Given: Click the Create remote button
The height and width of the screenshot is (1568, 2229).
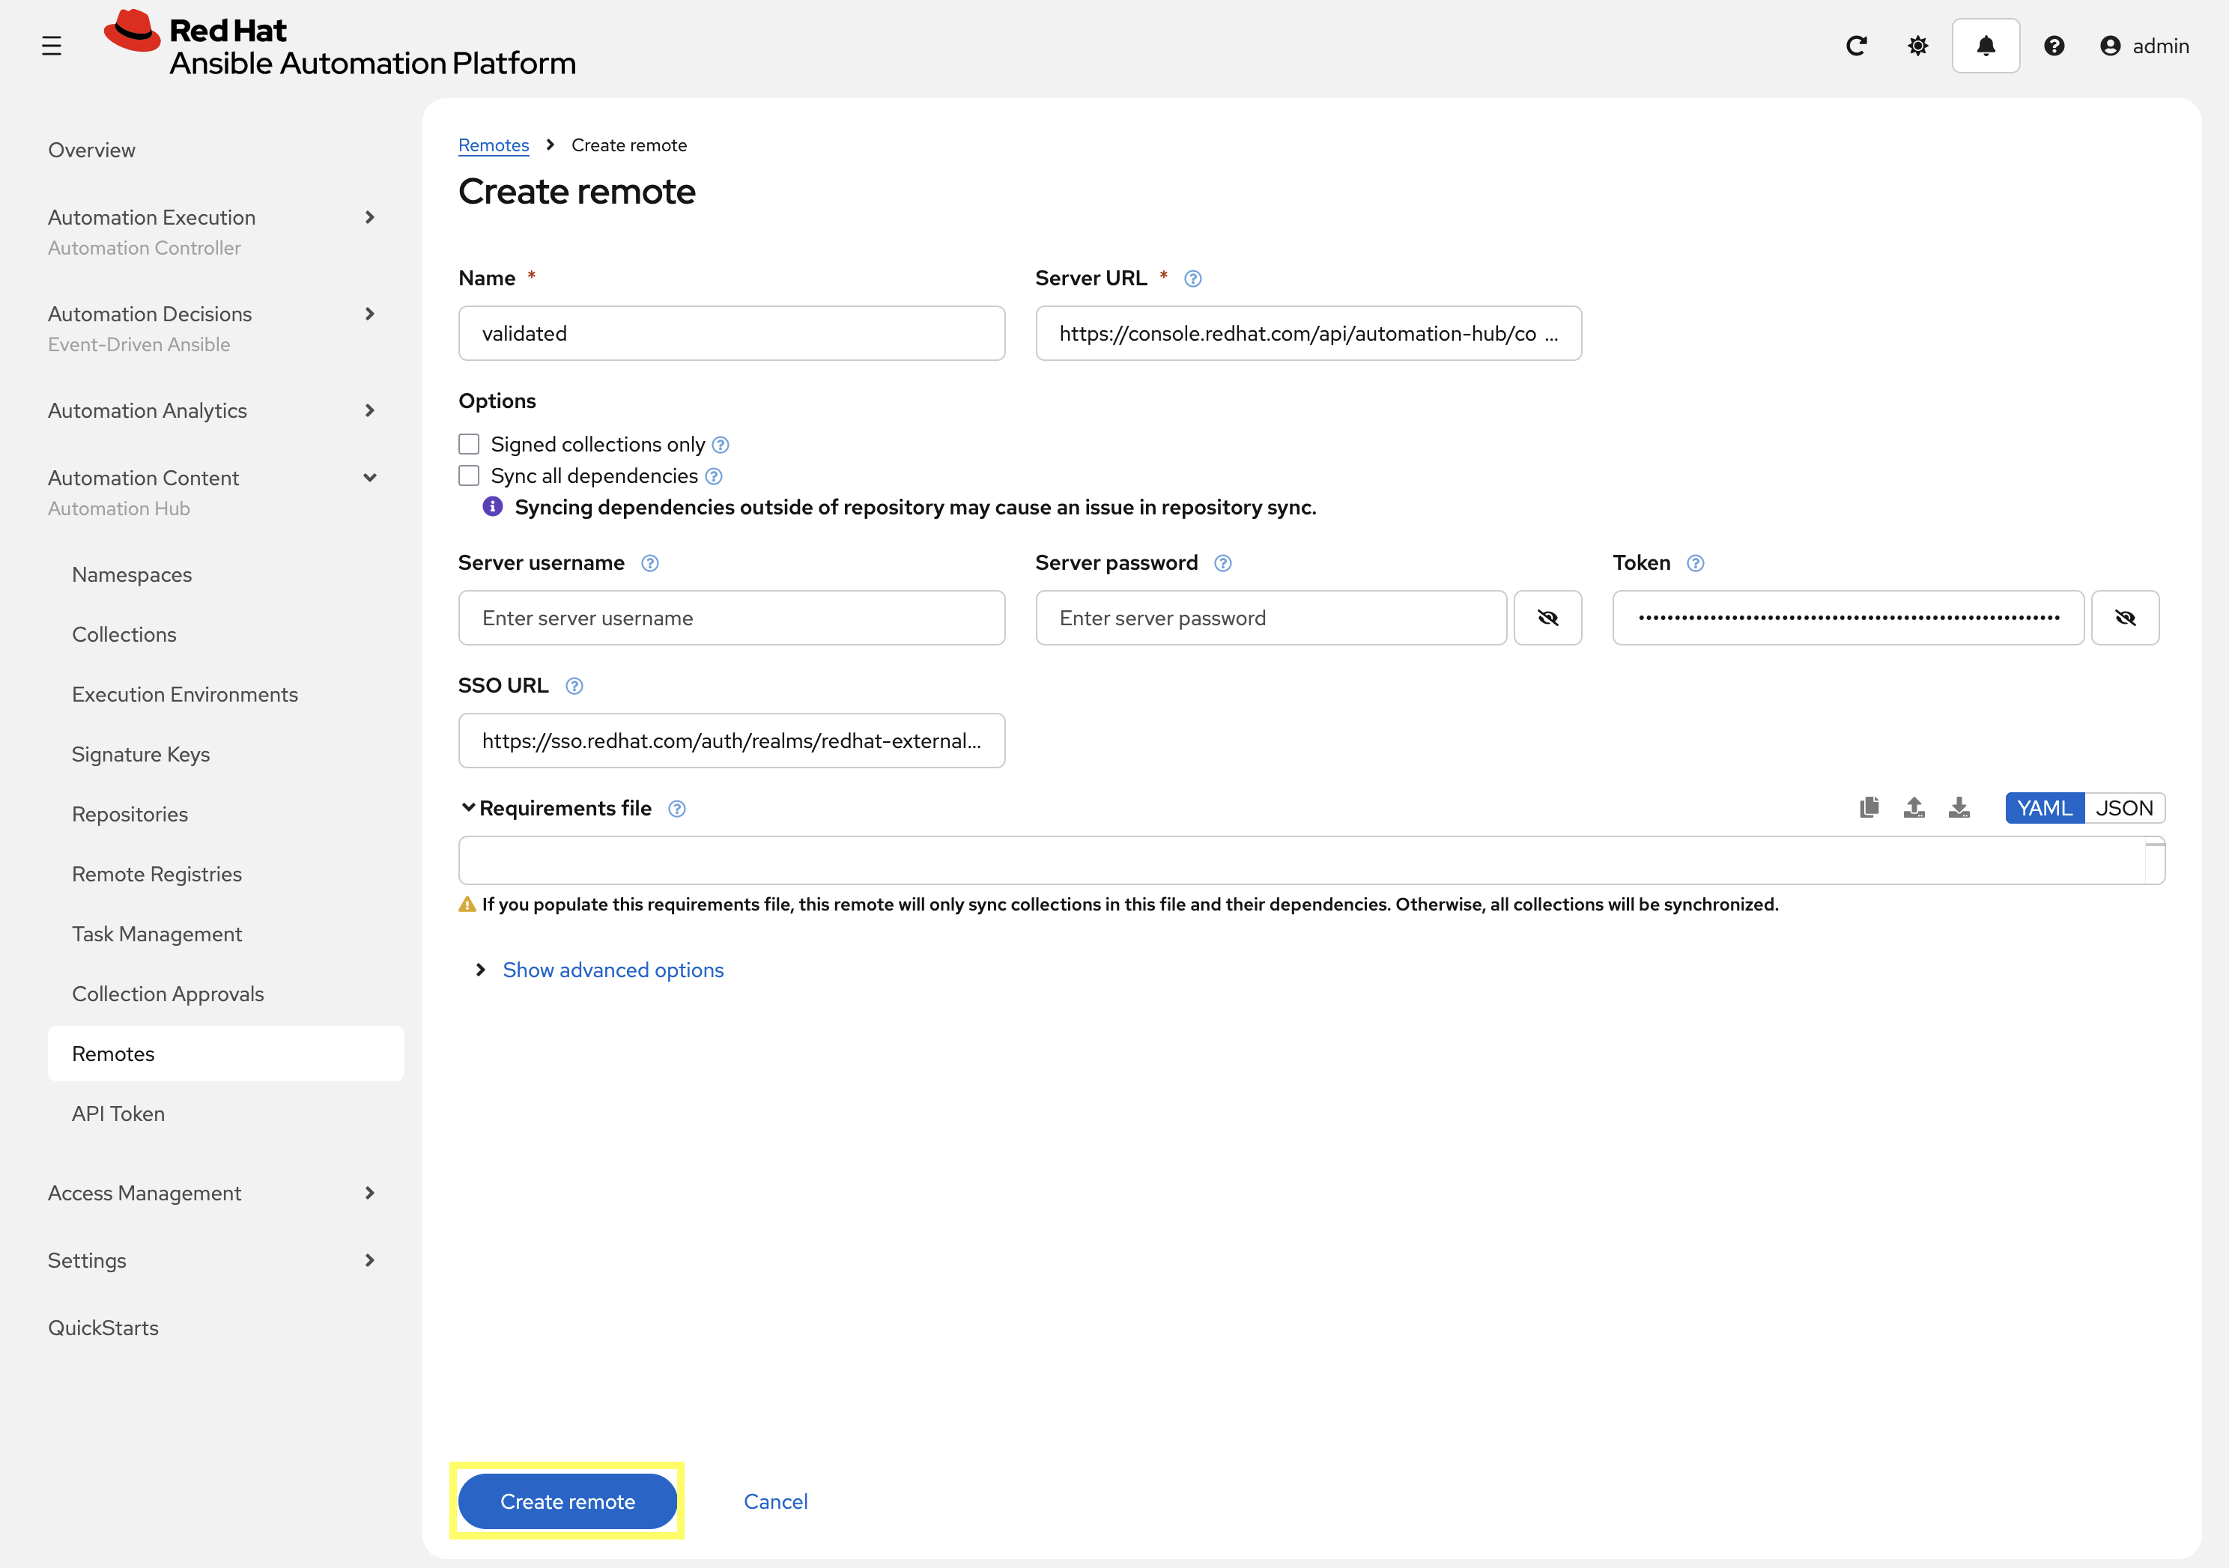Looking at the screenshot, I should [567, 1501].
